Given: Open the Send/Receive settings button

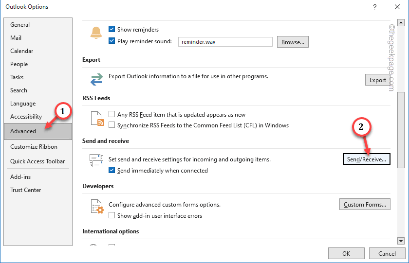Looking at the screenshot, I should click(366, 159).
